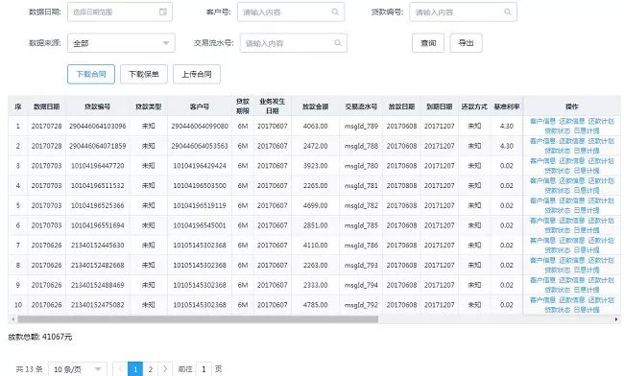Open 还款计划 link for msgId_789 row
The width and height of the screenshot is (624, 376).
pyautogui.click(x=601, y=121)
